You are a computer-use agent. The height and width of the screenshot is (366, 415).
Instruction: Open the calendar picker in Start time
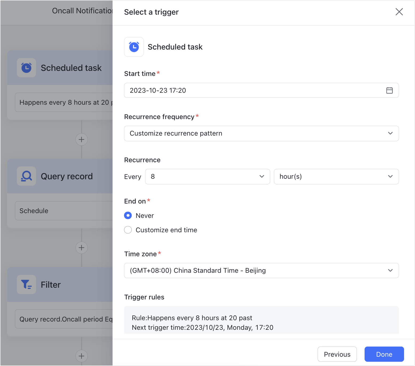389,90
